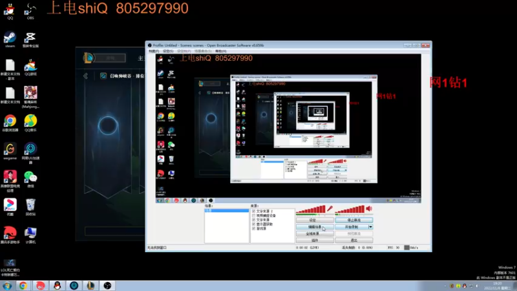Viewport: 517px width, 291px height.
Task: Switch to League client on taskbar
Action: pos(90,285)
